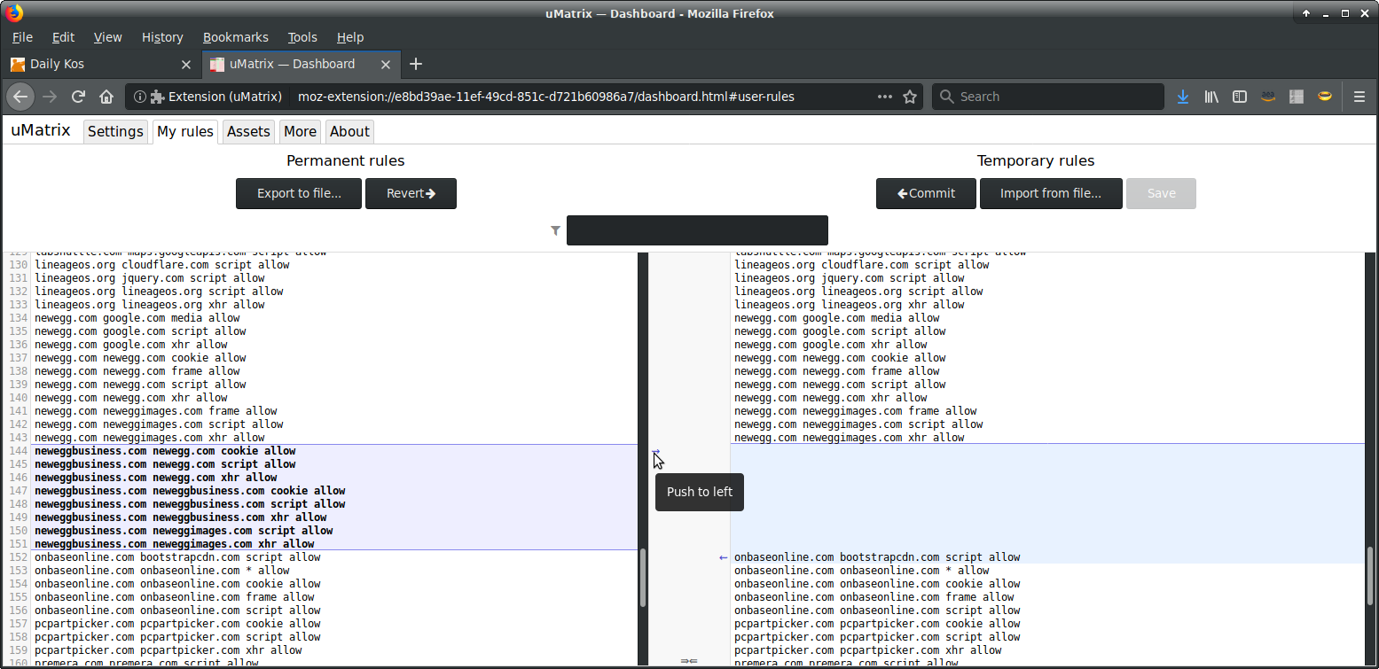Switch to the Assets tab
This screenshot has height=669, width=1379.
pos(247,131)
